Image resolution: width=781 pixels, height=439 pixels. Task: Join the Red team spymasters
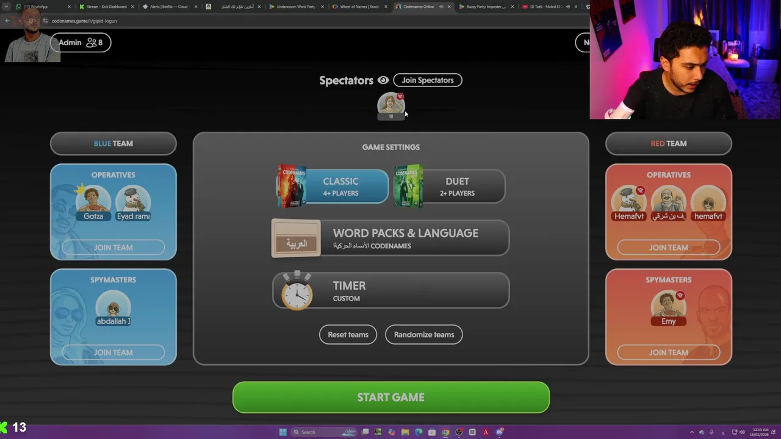coord(668,352)
